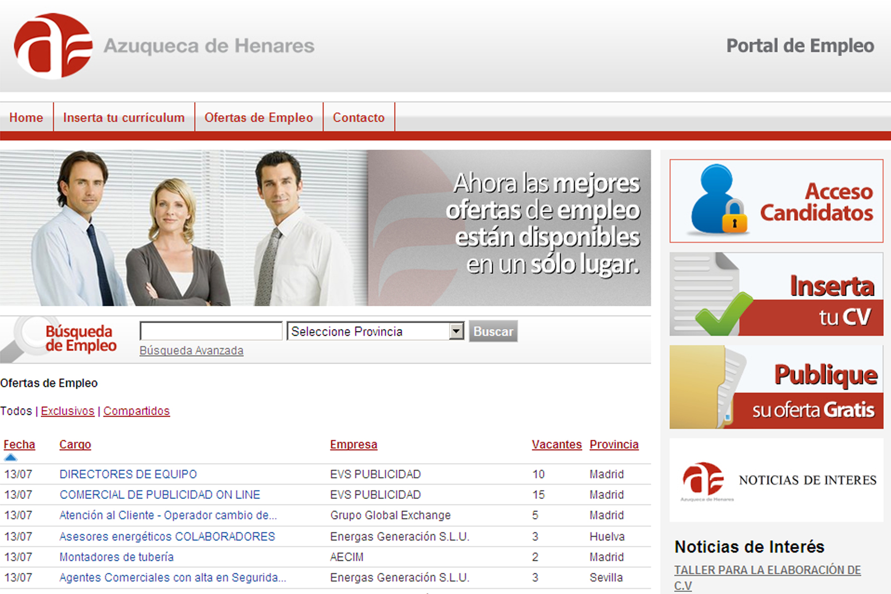The width and height of the screenshot is (891, 594).
Task: Click the magnifying glass search icon
Action: point(30,336)
